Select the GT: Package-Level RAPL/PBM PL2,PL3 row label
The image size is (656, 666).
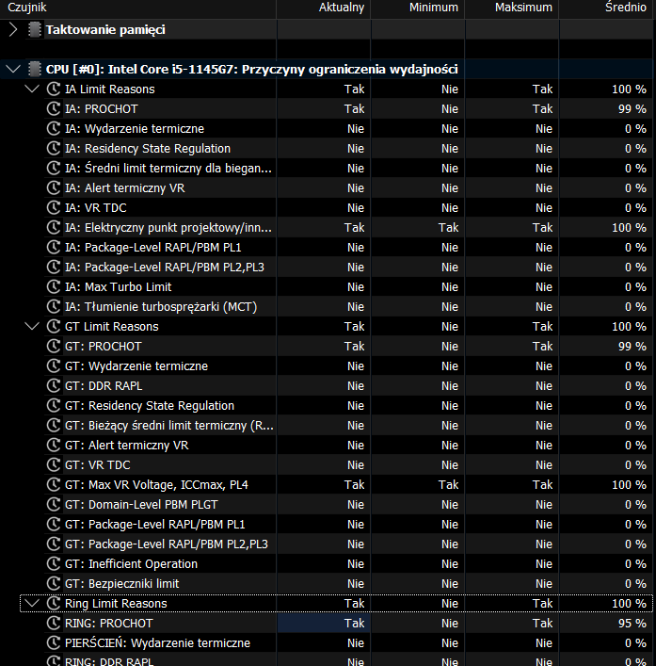tap(167, 544)
